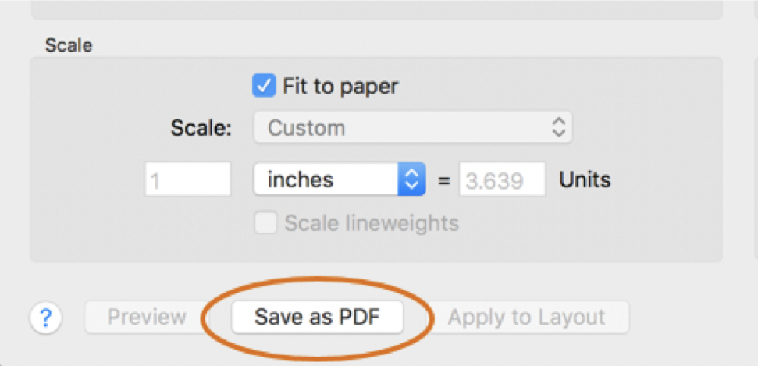Enable the Scale lineweights checkbox

[x=266, y=224]
